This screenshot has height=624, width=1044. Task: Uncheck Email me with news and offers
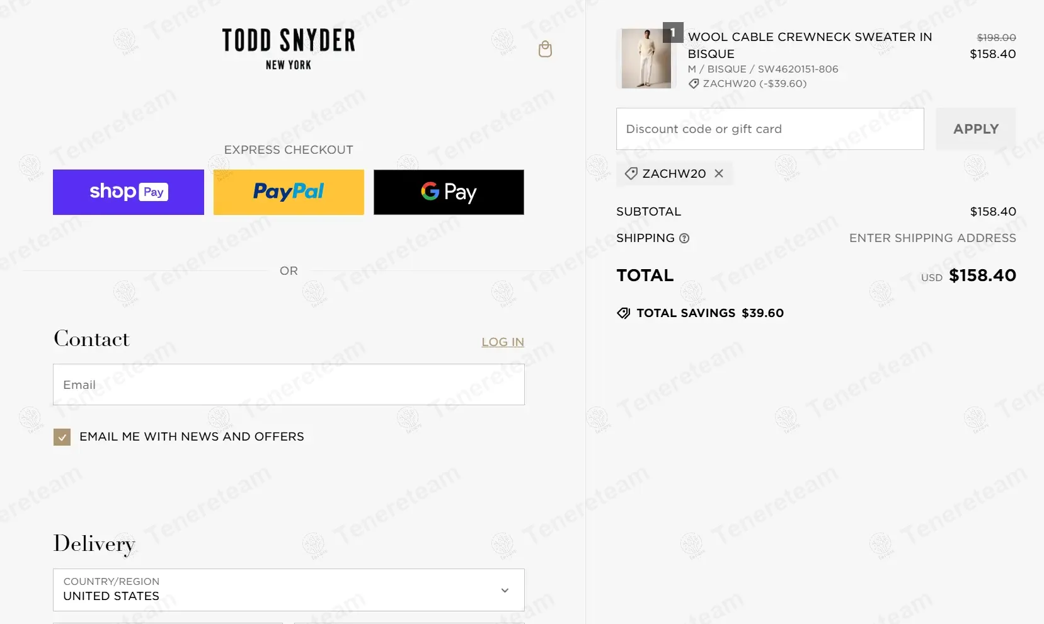(62, 437)
